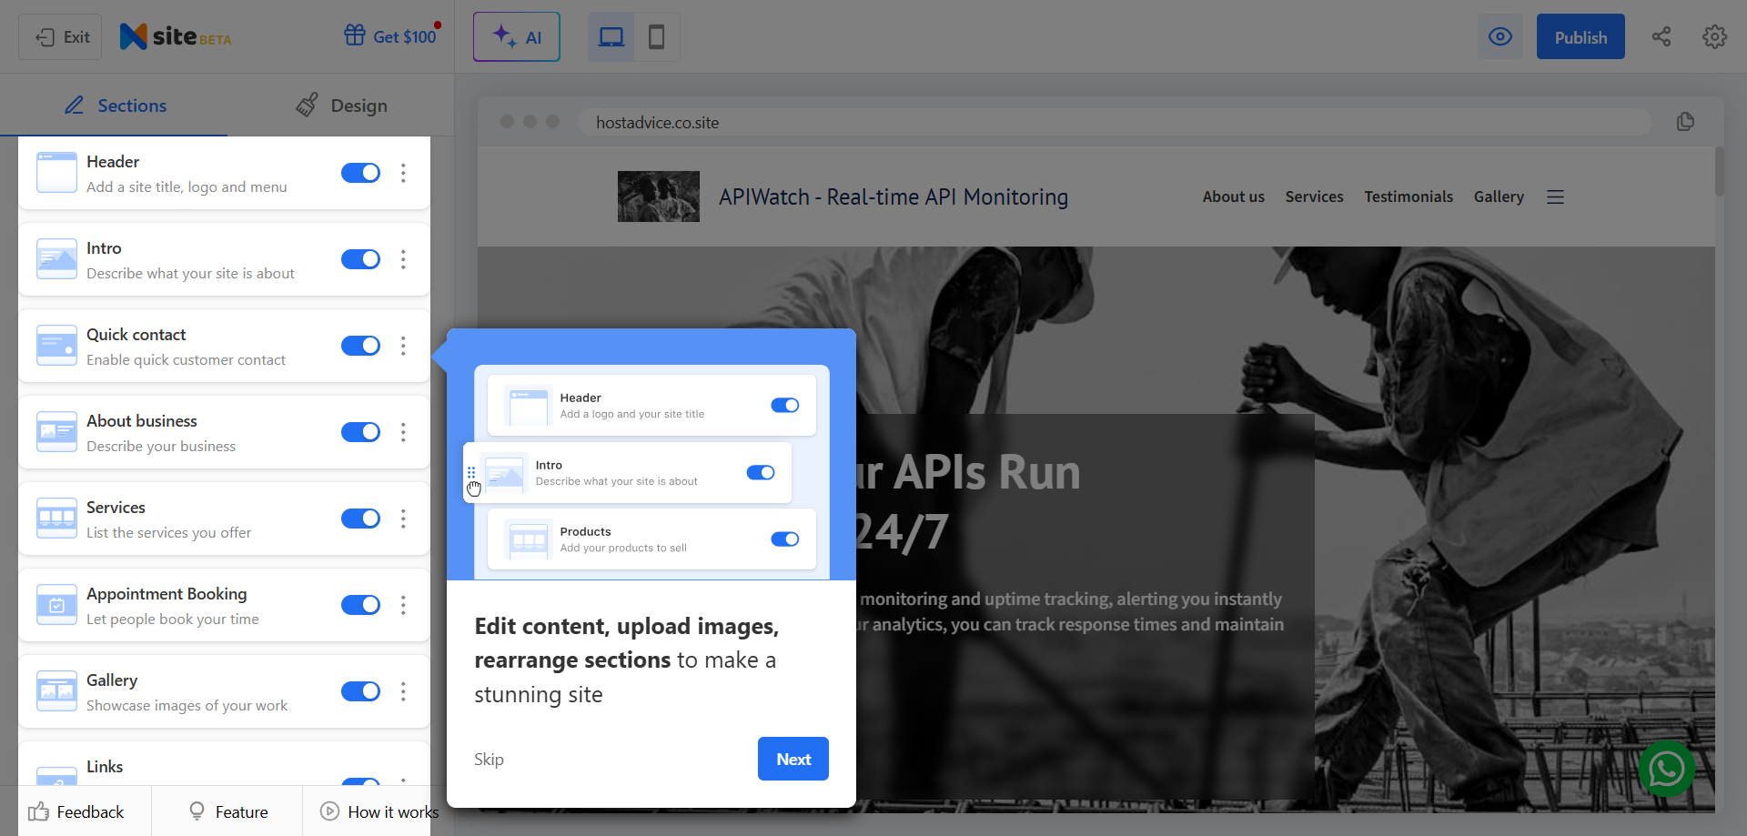1747x836 pixels.
Task: Click the preview vertical scrollbar
Action: click(x=1719, y=171)
